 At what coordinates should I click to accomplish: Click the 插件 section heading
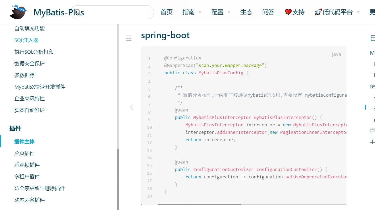click(x=15, y=128)
